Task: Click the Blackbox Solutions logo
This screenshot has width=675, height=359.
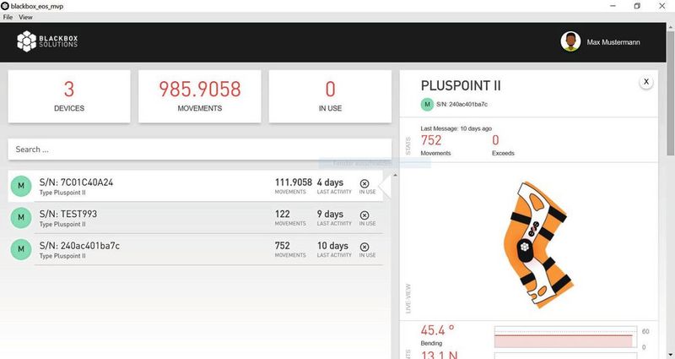Action: pyautogui.click(x=47, y=41)
